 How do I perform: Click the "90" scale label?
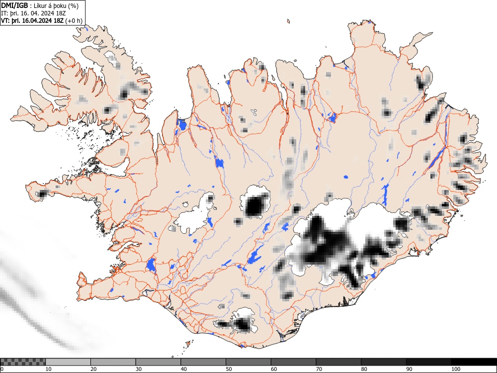click(x=409, y=369)
